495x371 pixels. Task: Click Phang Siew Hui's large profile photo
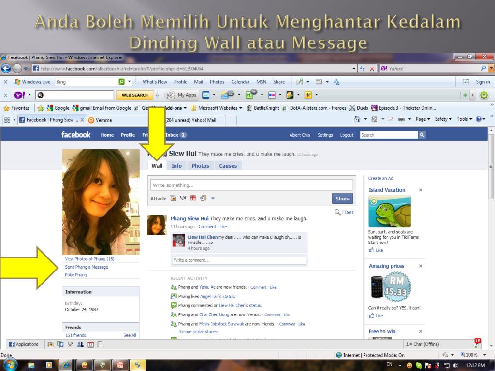point(101,202)
